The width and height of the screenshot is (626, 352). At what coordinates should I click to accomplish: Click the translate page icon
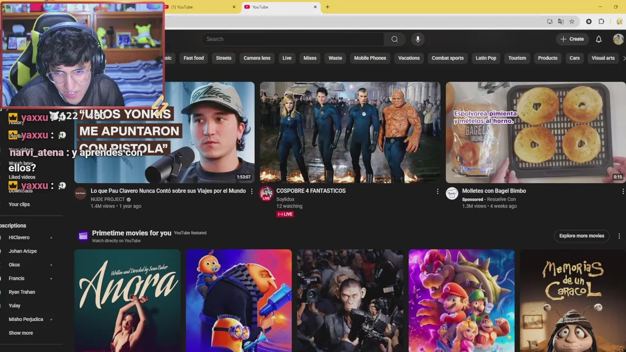tap(561, 22)
